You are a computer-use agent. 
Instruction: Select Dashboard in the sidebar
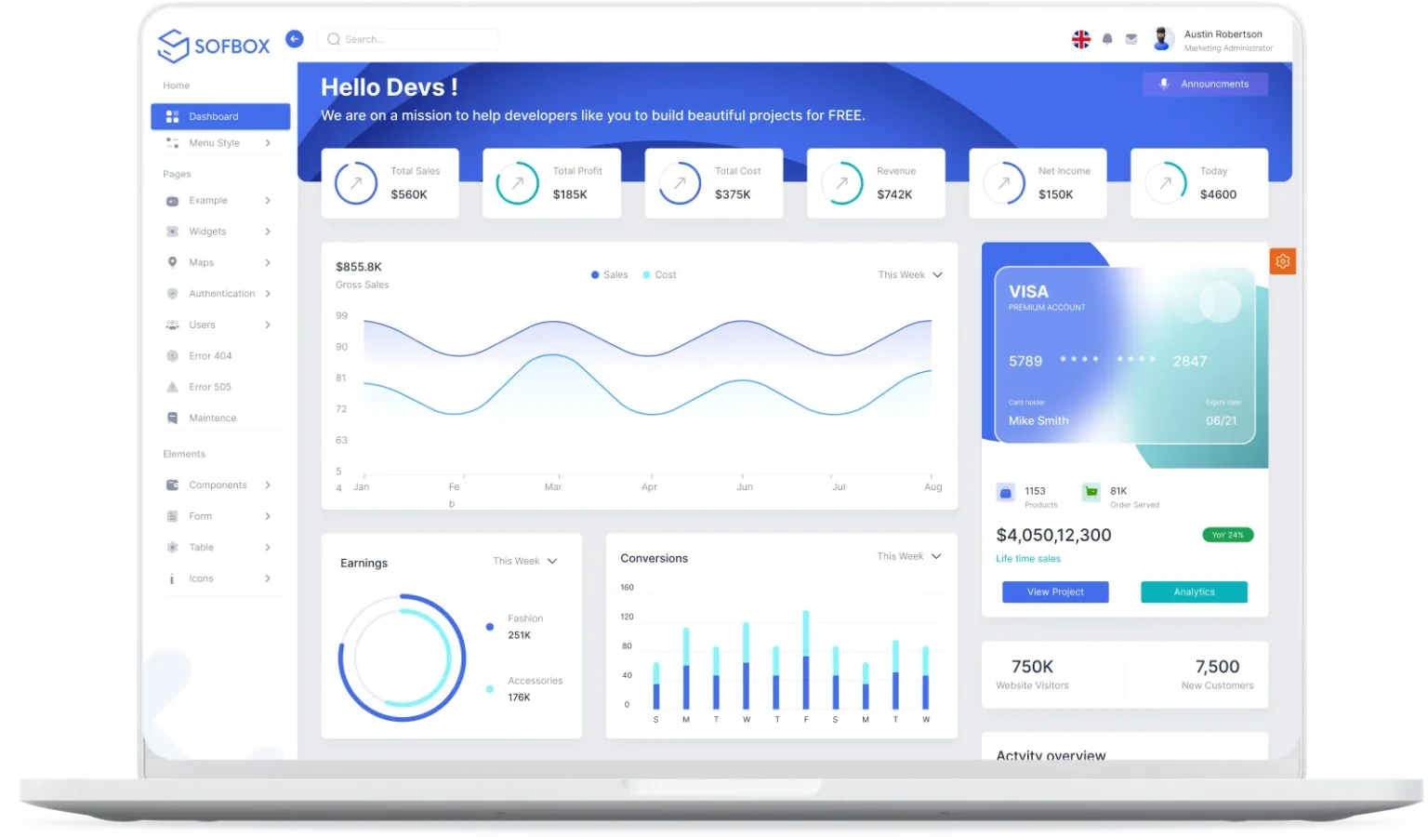tap(220, 116)
